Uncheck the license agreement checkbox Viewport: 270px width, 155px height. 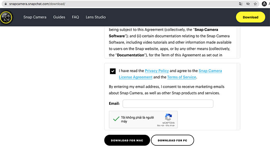coord(113,71)
